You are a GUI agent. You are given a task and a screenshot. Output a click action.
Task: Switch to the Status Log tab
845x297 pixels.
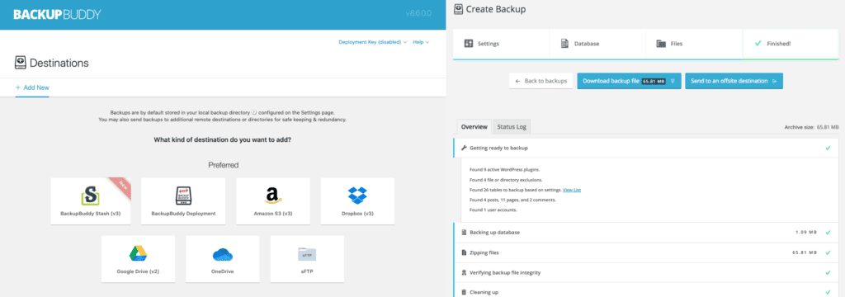click(512, 127)
